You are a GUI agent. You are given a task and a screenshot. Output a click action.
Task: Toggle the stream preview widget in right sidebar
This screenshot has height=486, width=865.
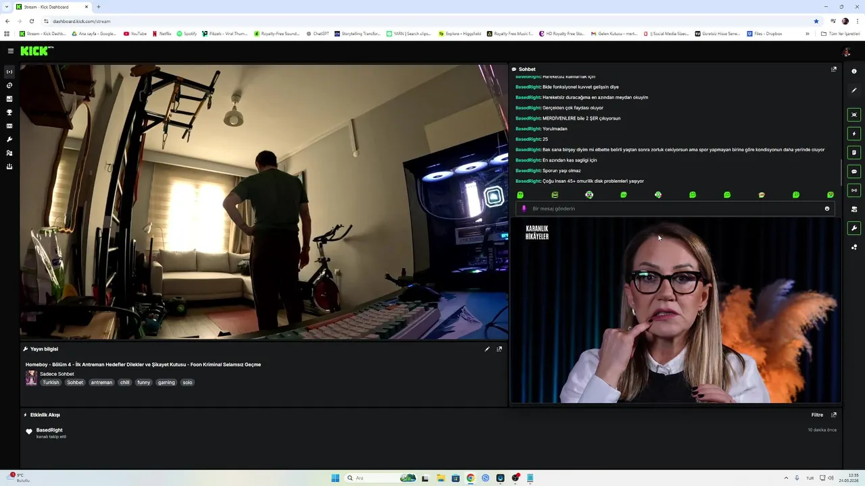point(854,115)
